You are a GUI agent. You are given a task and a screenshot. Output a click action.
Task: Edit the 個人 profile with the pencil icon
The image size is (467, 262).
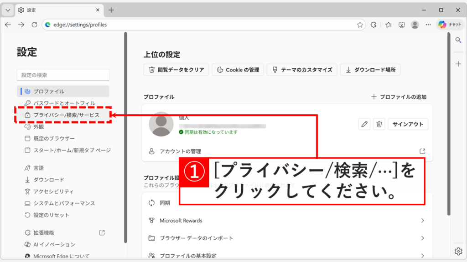(x=363, y=124)
